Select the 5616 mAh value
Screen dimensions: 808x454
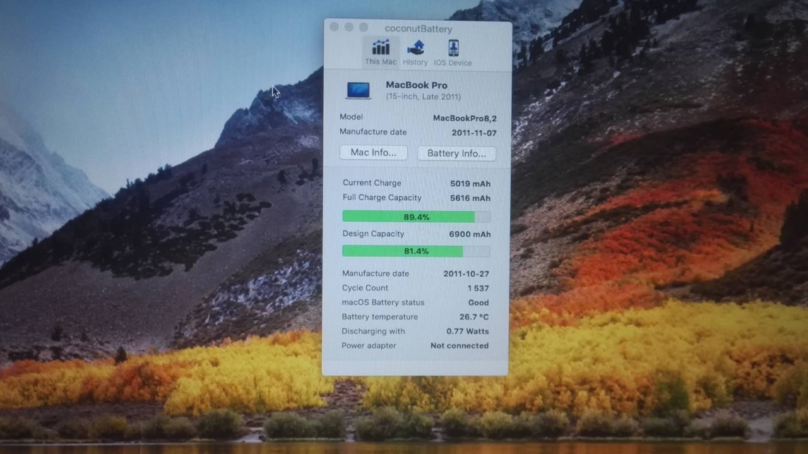tap(470, 198)
